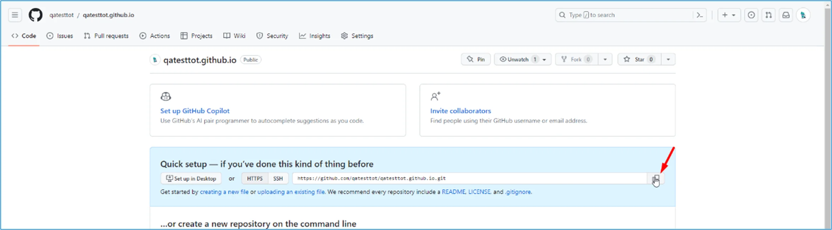
Task: Select the HTTPS protocol option
Action: [x=255, y=179]
